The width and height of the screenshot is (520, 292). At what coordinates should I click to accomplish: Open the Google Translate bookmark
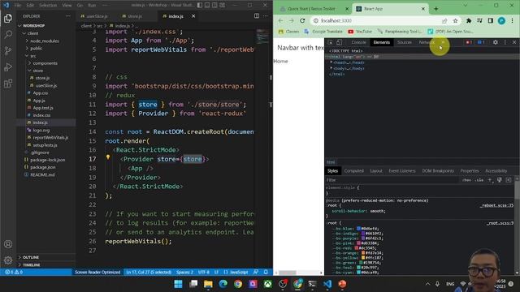tap(323, 32)
